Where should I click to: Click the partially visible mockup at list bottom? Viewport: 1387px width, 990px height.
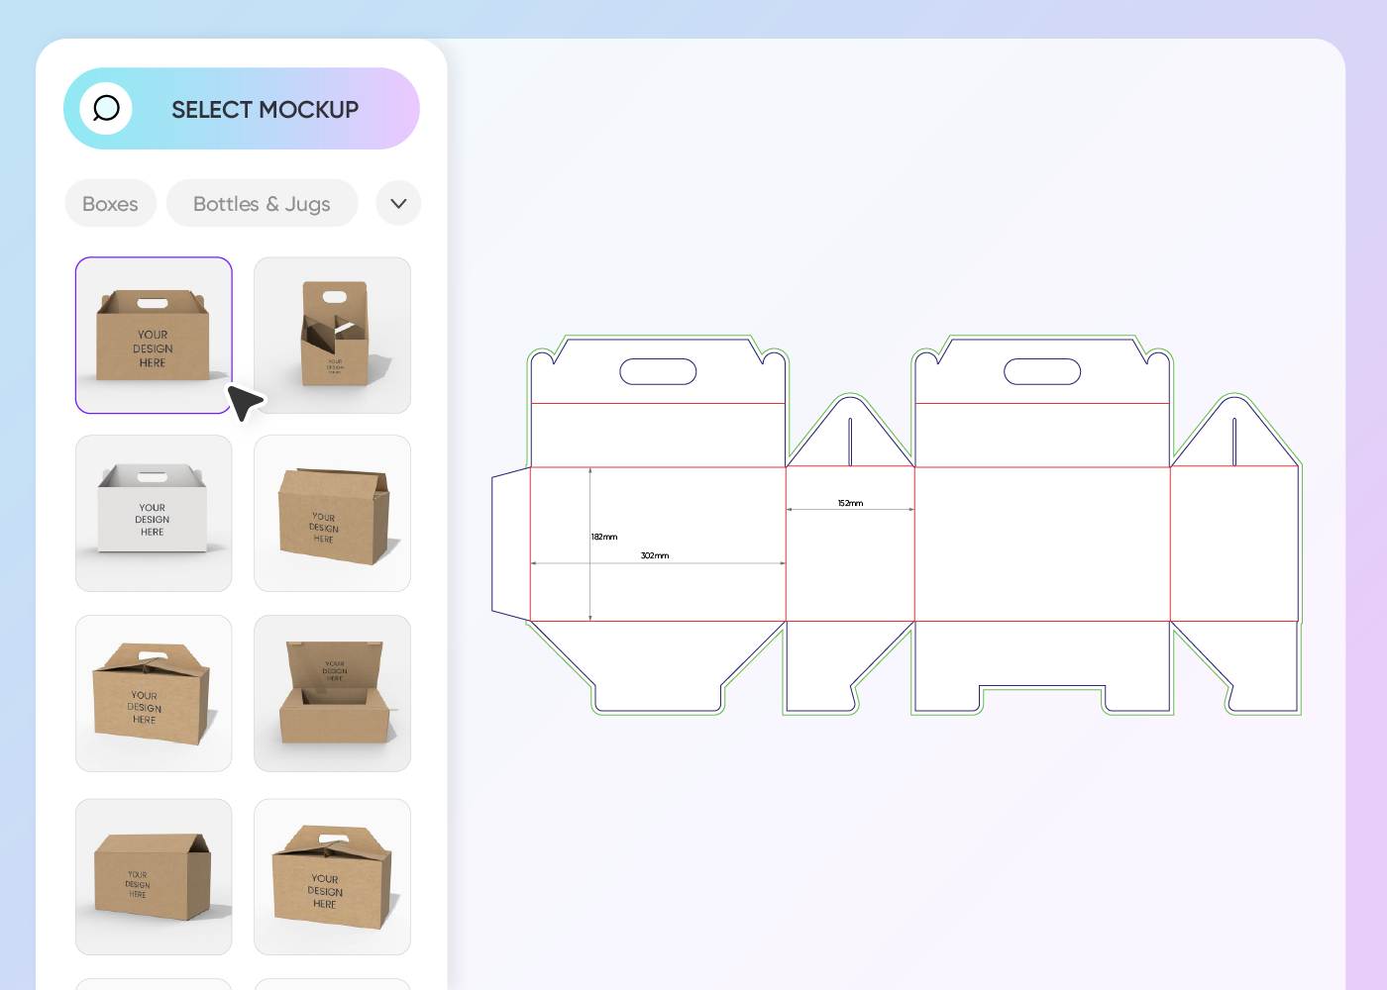coord(154,983)
